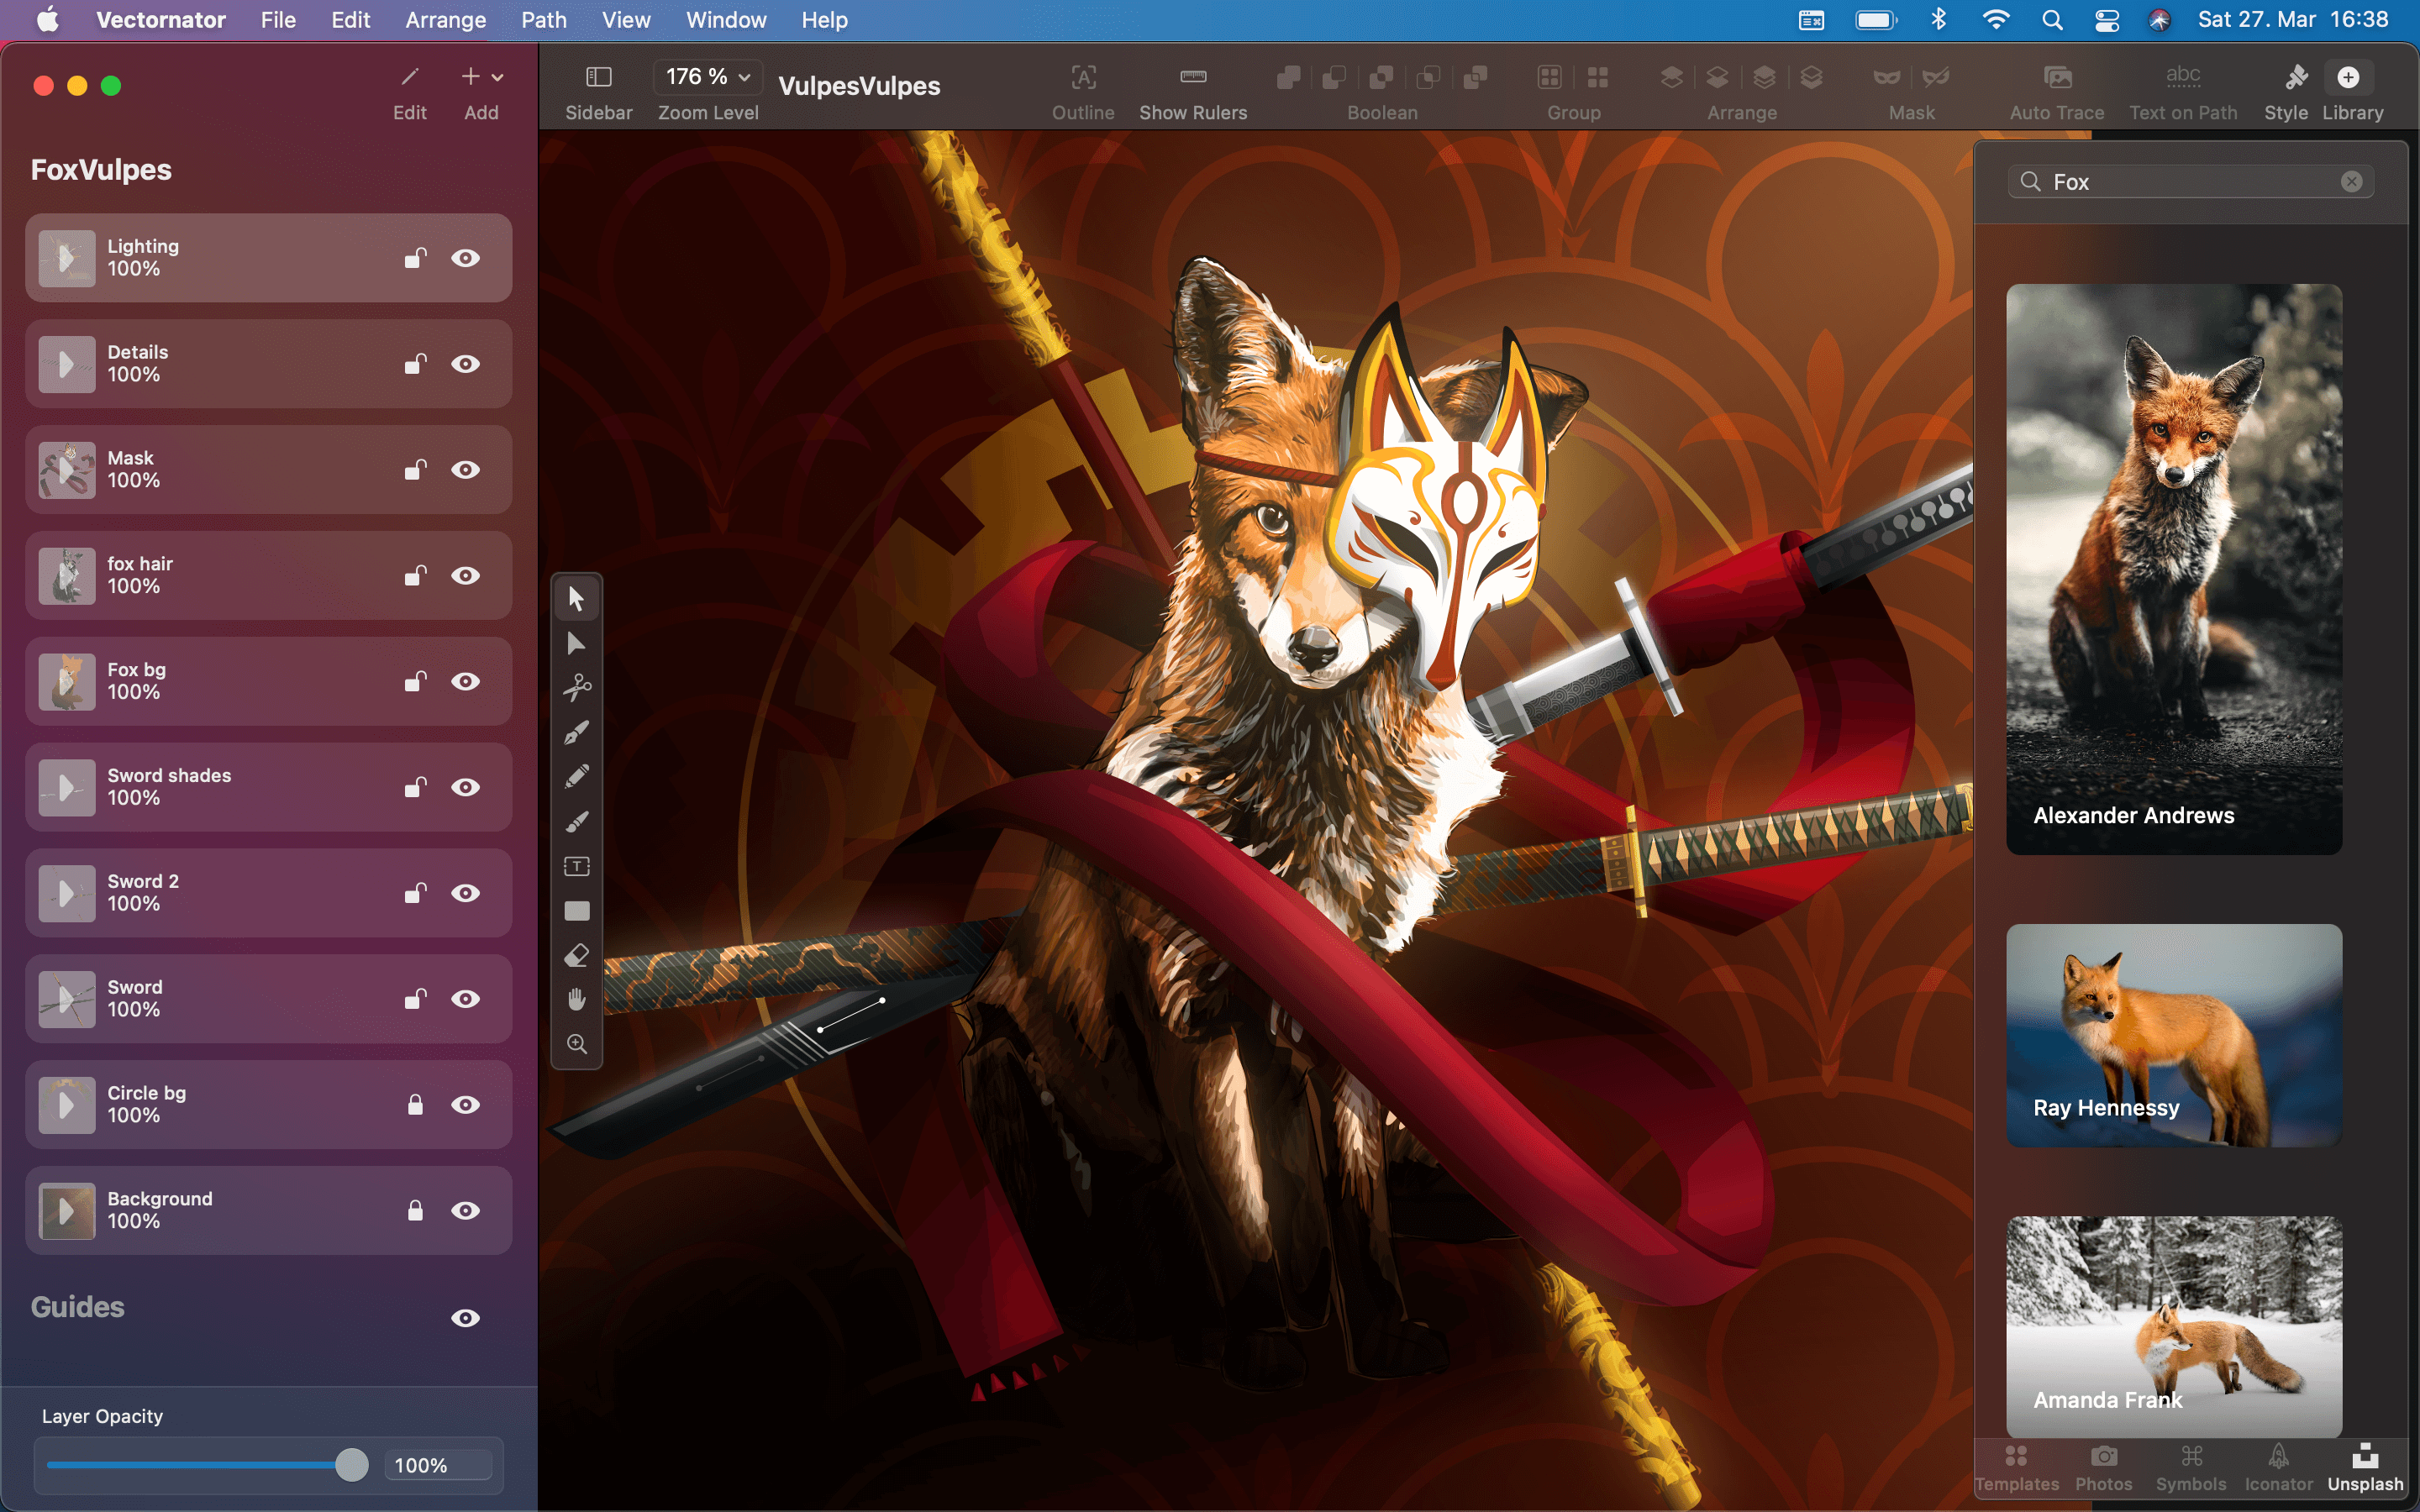Unlock the Background layer
This screenshot has width=2420, height=1512.
pyautogui.click(x=415, y=1211)
